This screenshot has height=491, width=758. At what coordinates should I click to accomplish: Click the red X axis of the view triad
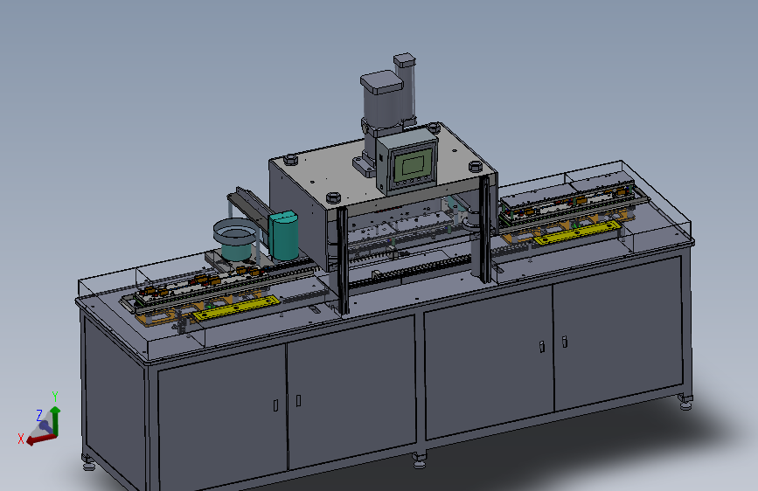tap(40, 439)
